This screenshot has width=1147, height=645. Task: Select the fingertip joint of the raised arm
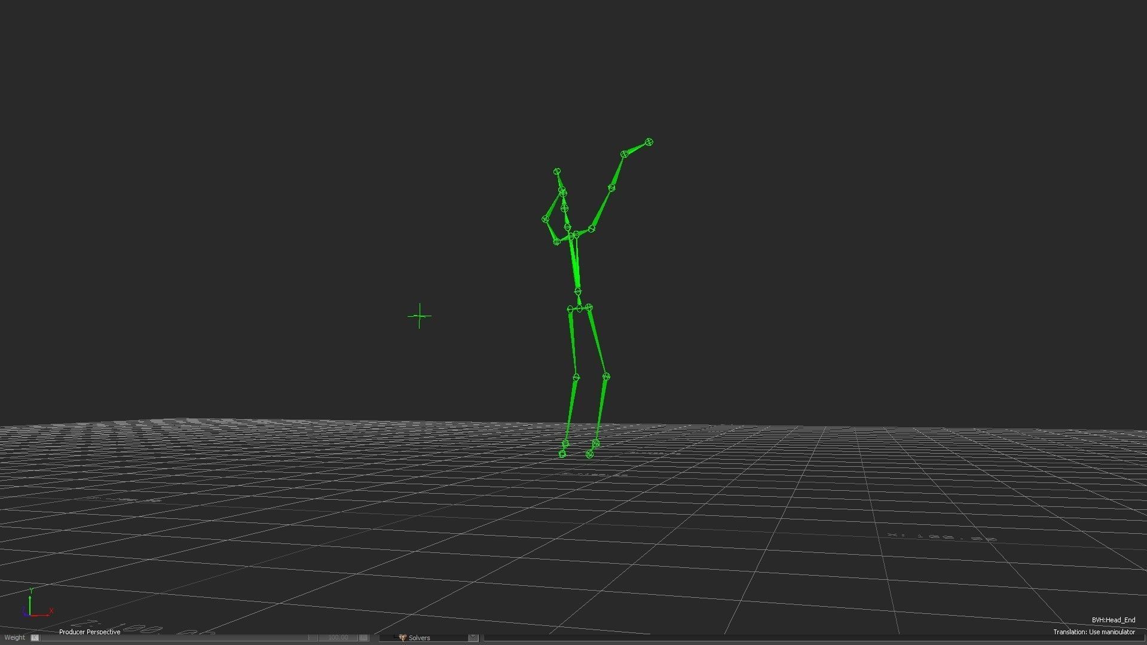[x=649, y=142]
